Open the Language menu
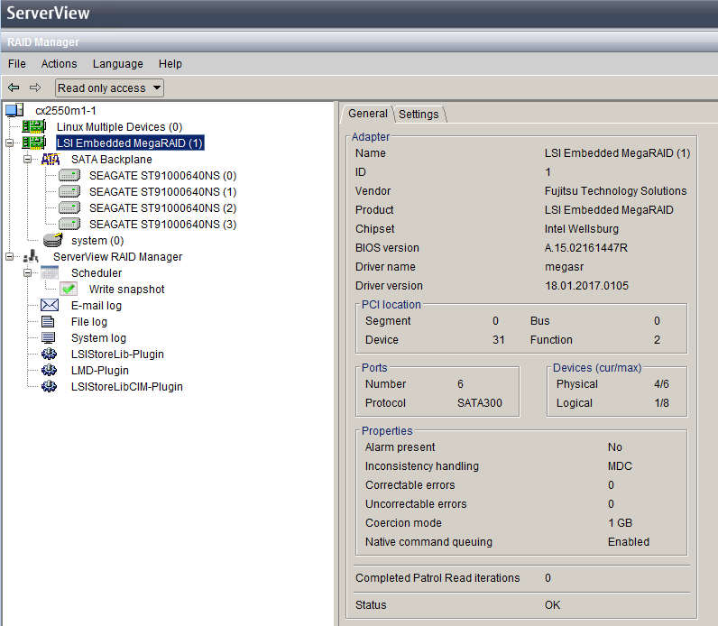The width and height of the screenshot is (718, 626). tap(117, 64)
